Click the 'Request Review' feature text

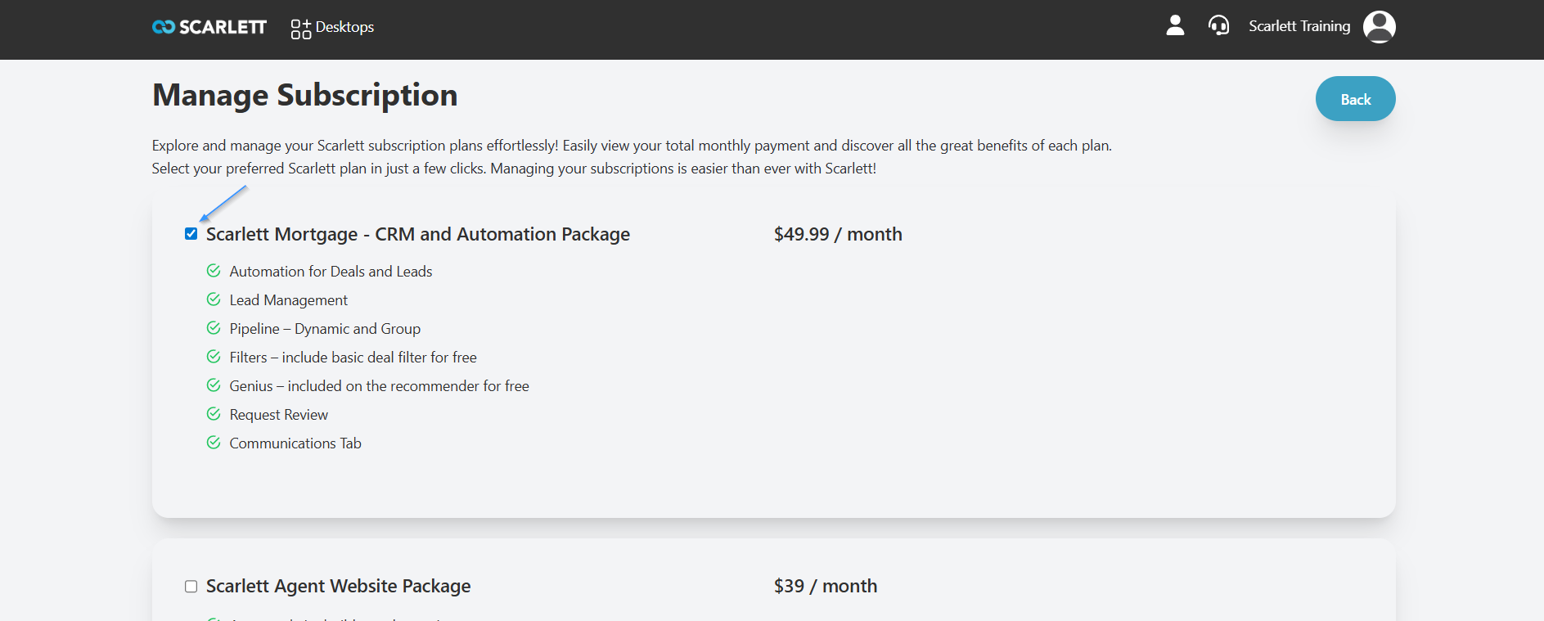click(278, 415)
